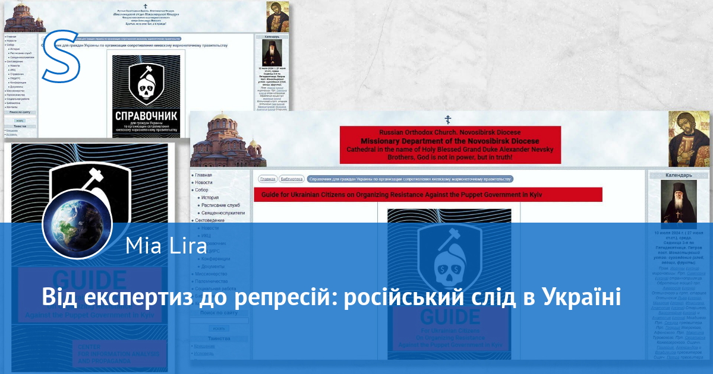This screenshot has width=713, height=374.
Task: Click the Календарь heading in back window
Action: click(272, 36)
